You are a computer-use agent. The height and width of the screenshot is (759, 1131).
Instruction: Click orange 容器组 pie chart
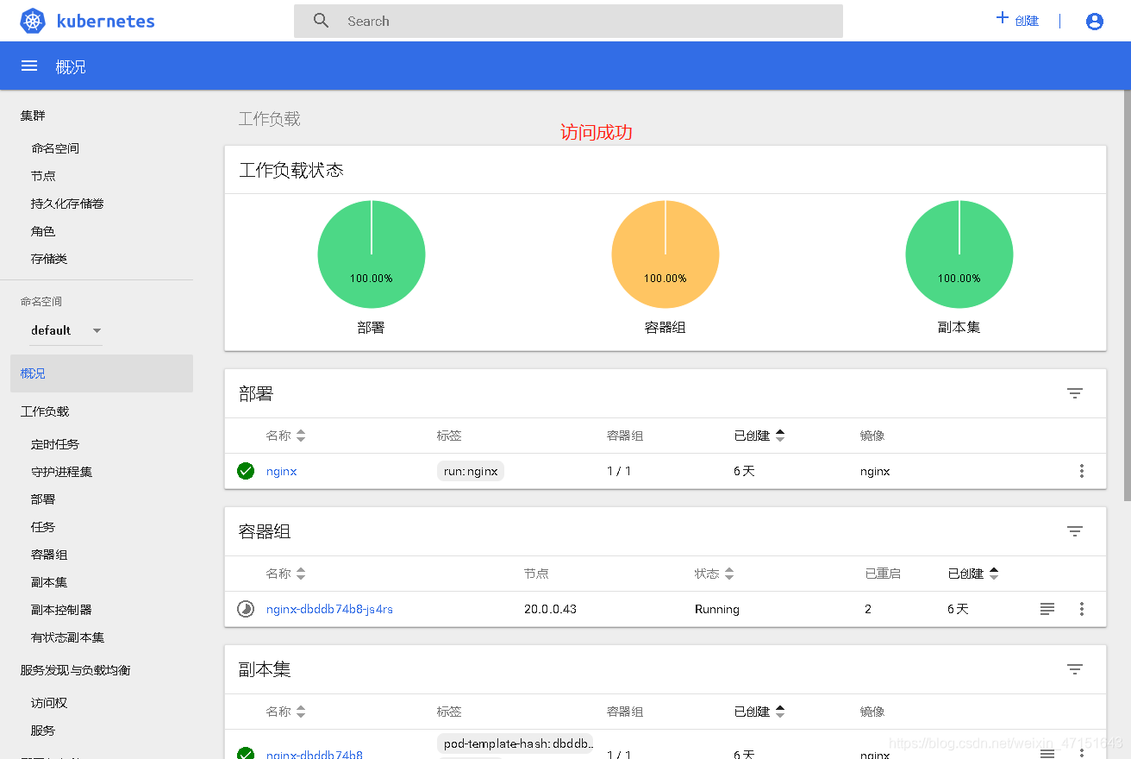665,254
